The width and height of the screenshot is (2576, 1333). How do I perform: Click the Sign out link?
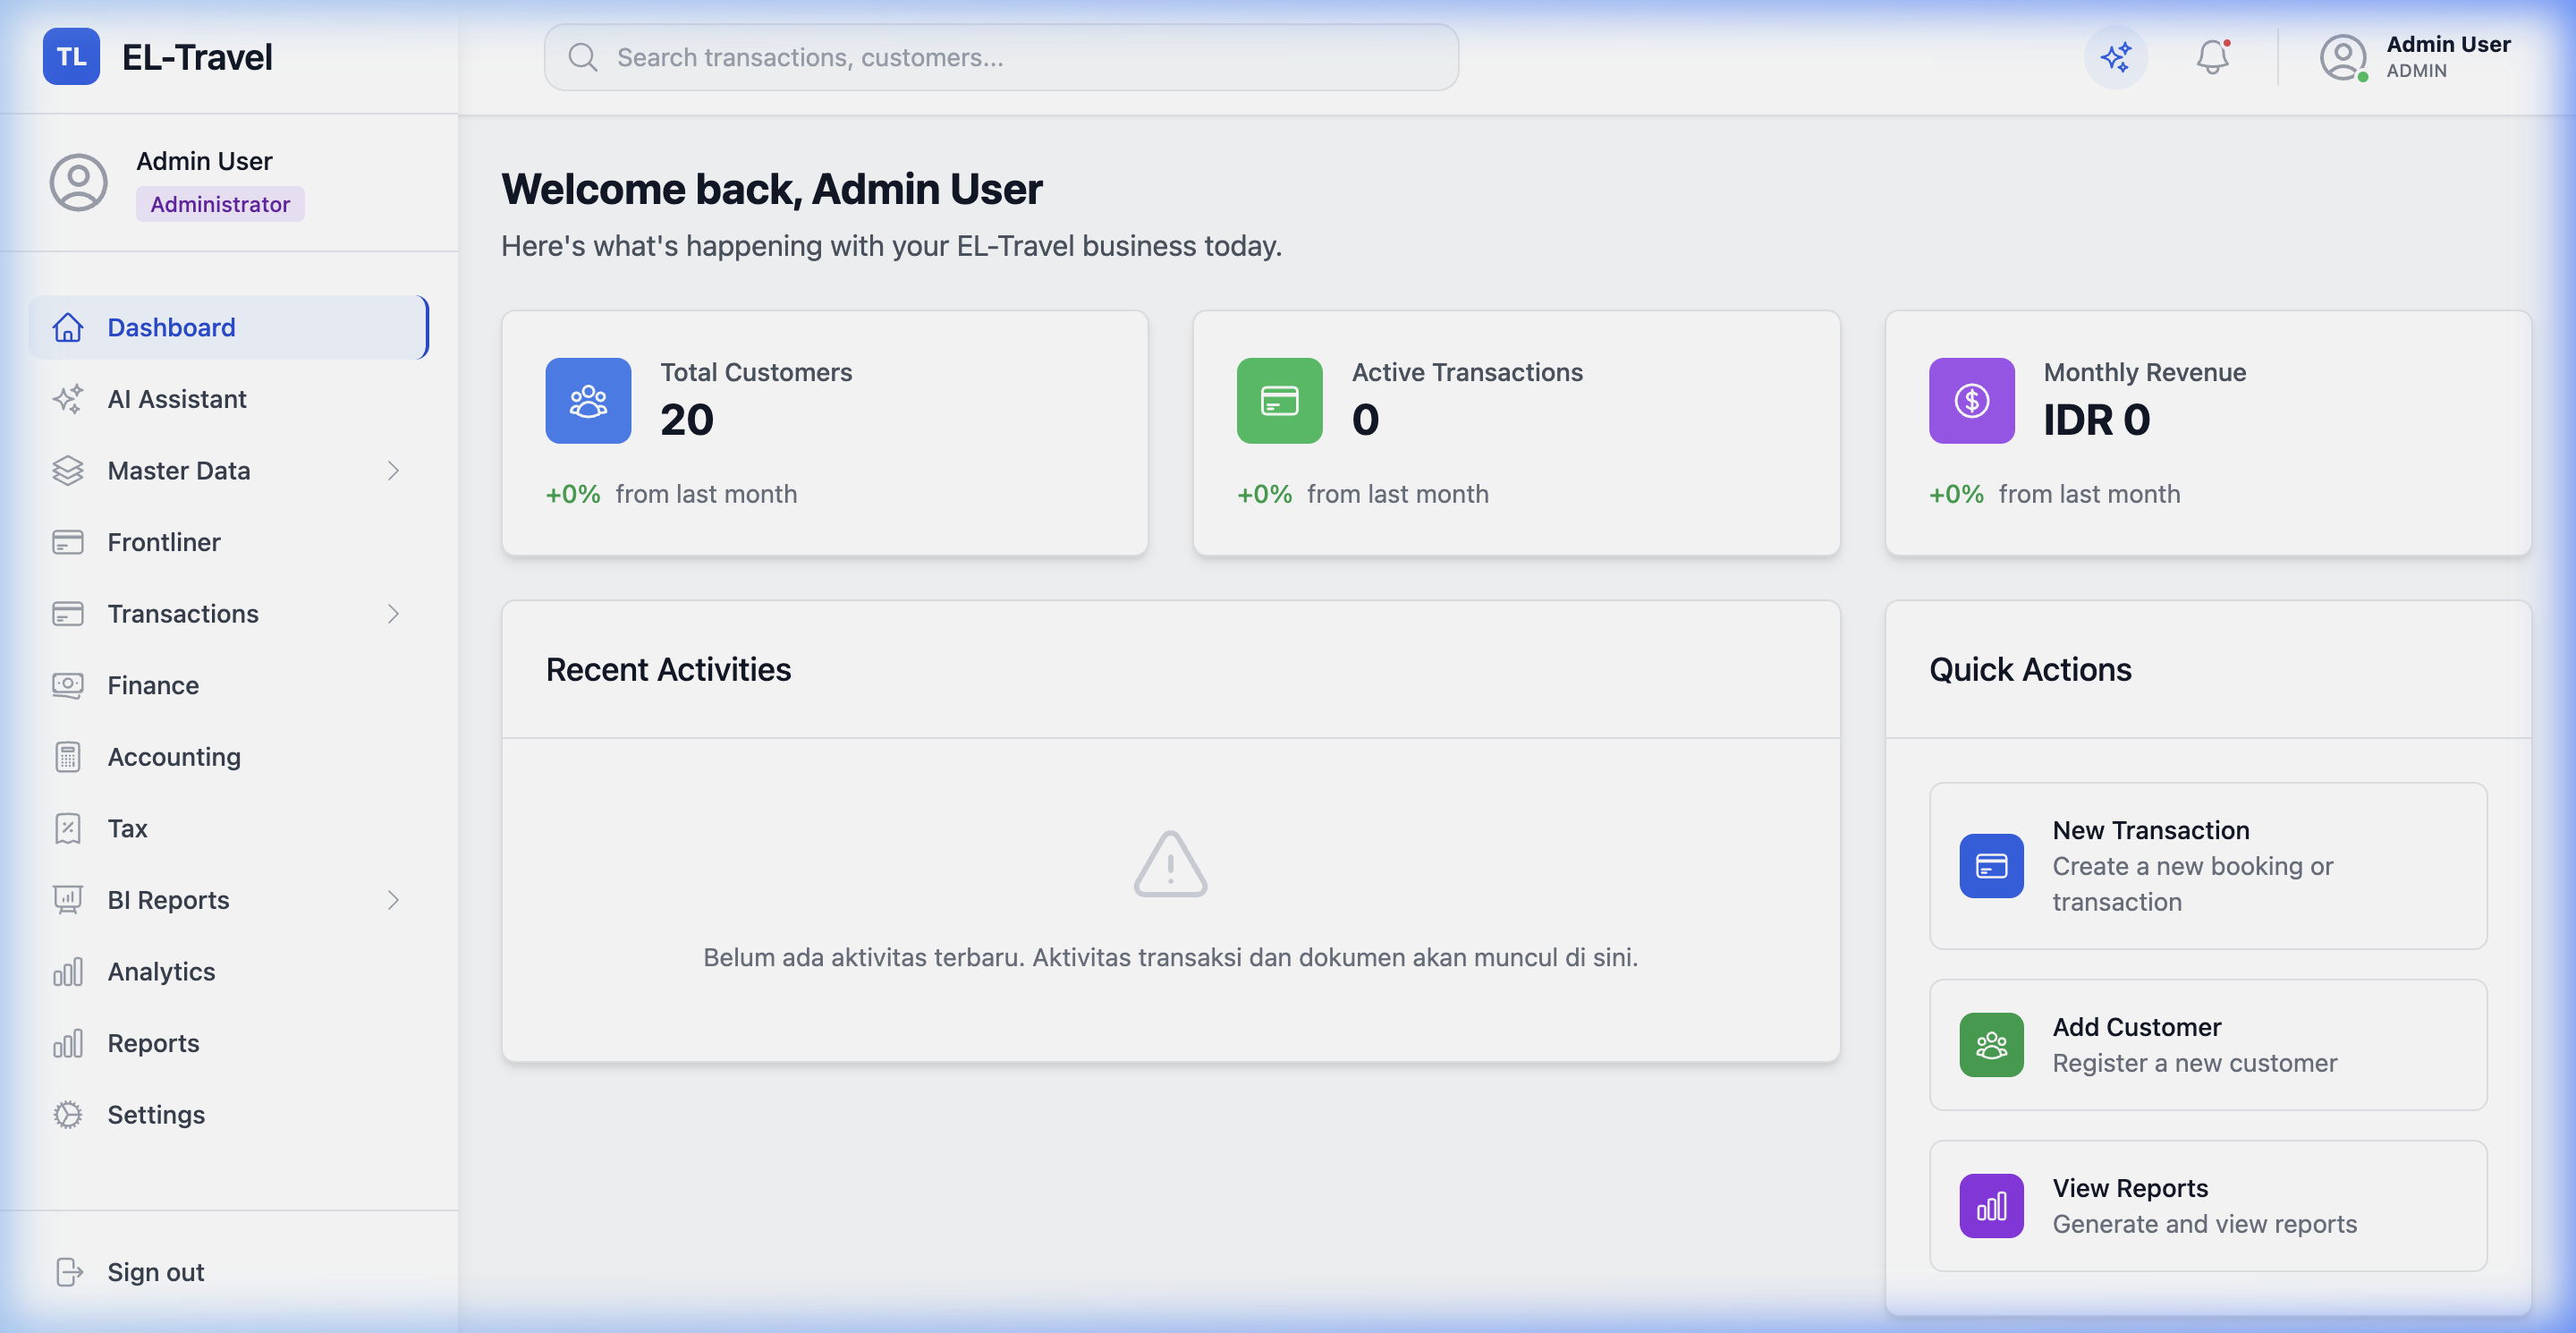(229, 1272)
